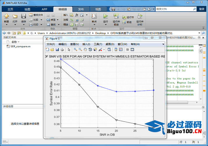Open the 工具(T) menu in Figure 1
The width and height of the screenshot is (208, 146).
click(x=98, y=44)
